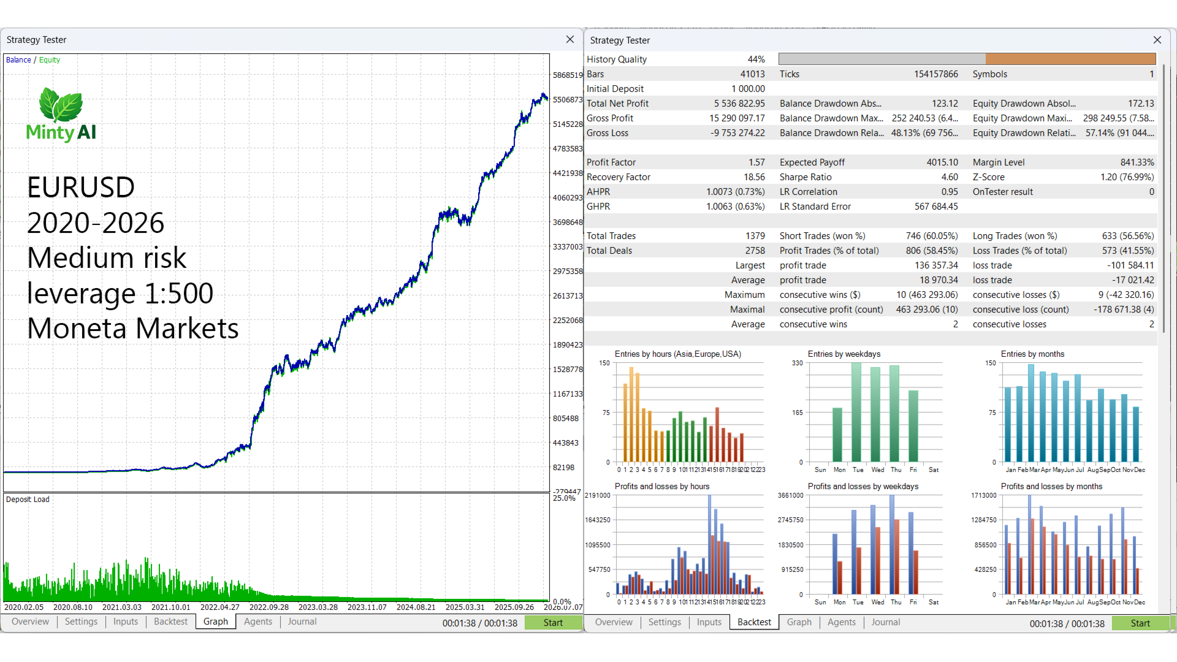The width and height of the screenshot is (1177, 662).
Task: Close the left Strategy Tester panel
Action: click(x=570, y=39)
